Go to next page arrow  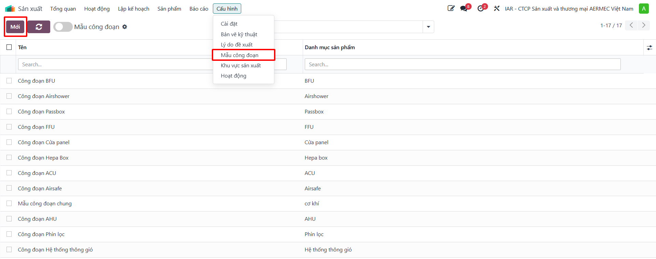coord(644,25)
